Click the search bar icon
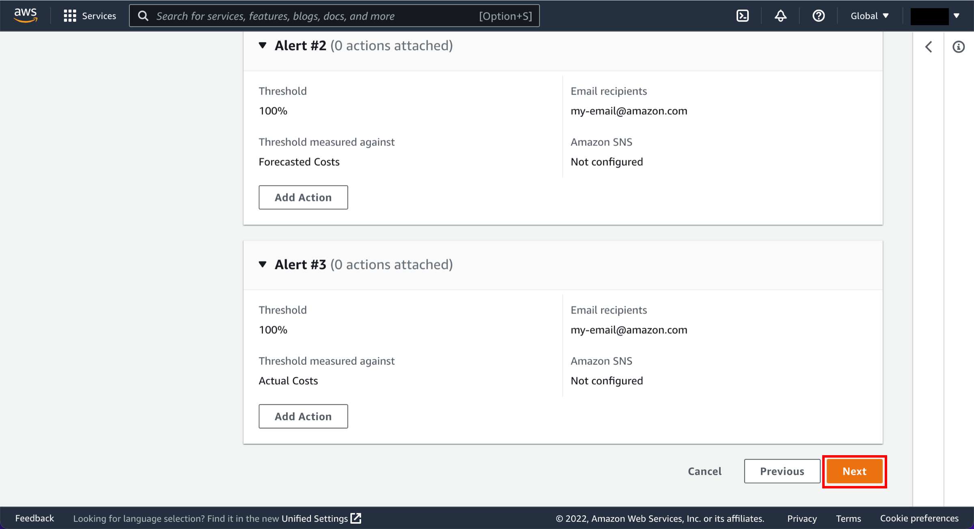 tap(144, 16)
